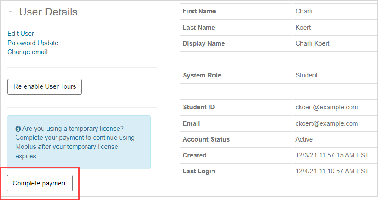This screenshot has height=200, width=378.
Task: Select the Last Name value Koert
Action: [x=303, y=28]
